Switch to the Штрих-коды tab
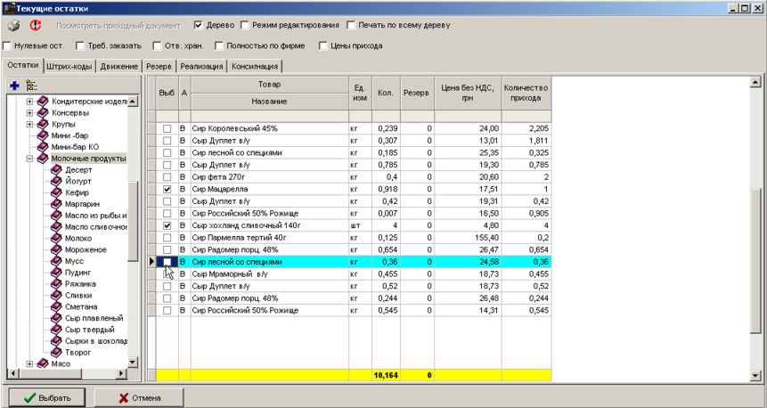 point(71,67)
